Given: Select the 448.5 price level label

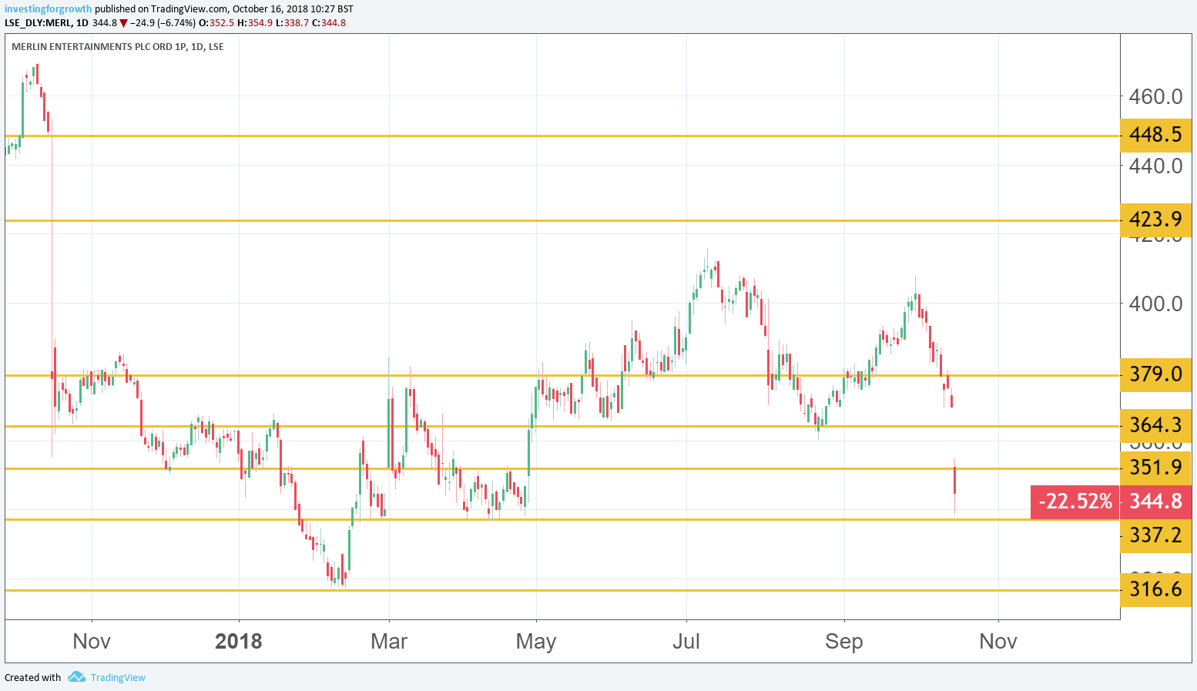Looking at the screenshot, I should (x=1155, y=135).
